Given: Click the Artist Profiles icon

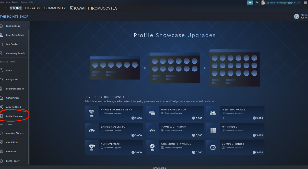Looking at the screenshot, I should [1, 107].
